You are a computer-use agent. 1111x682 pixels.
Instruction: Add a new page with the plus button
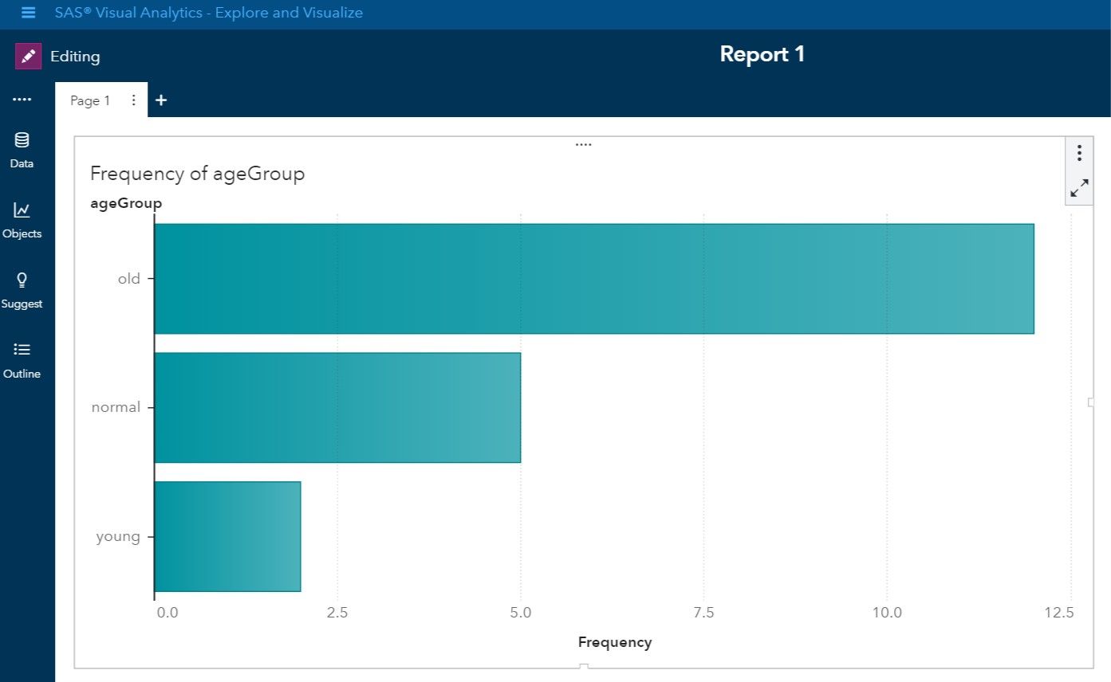pyautogui.click(x=161, y=100)
